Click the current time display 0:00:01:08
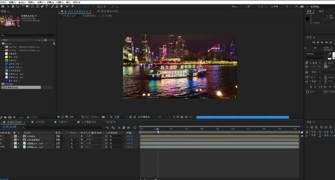 pos(9,127)
